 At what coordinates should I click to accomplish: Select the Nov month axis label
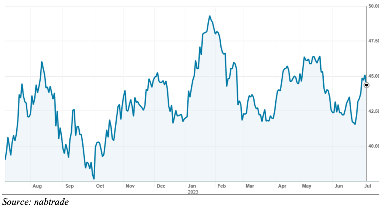130,186
